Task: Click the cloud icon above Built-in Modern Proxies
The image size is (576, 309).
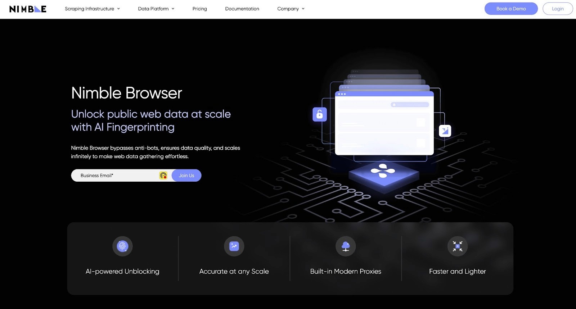Action: click(x=346, y=246)
